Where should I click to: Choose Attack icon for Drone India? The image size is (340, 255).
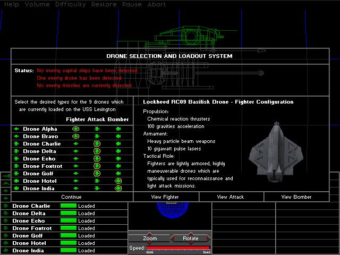click(x=97, y=188)
